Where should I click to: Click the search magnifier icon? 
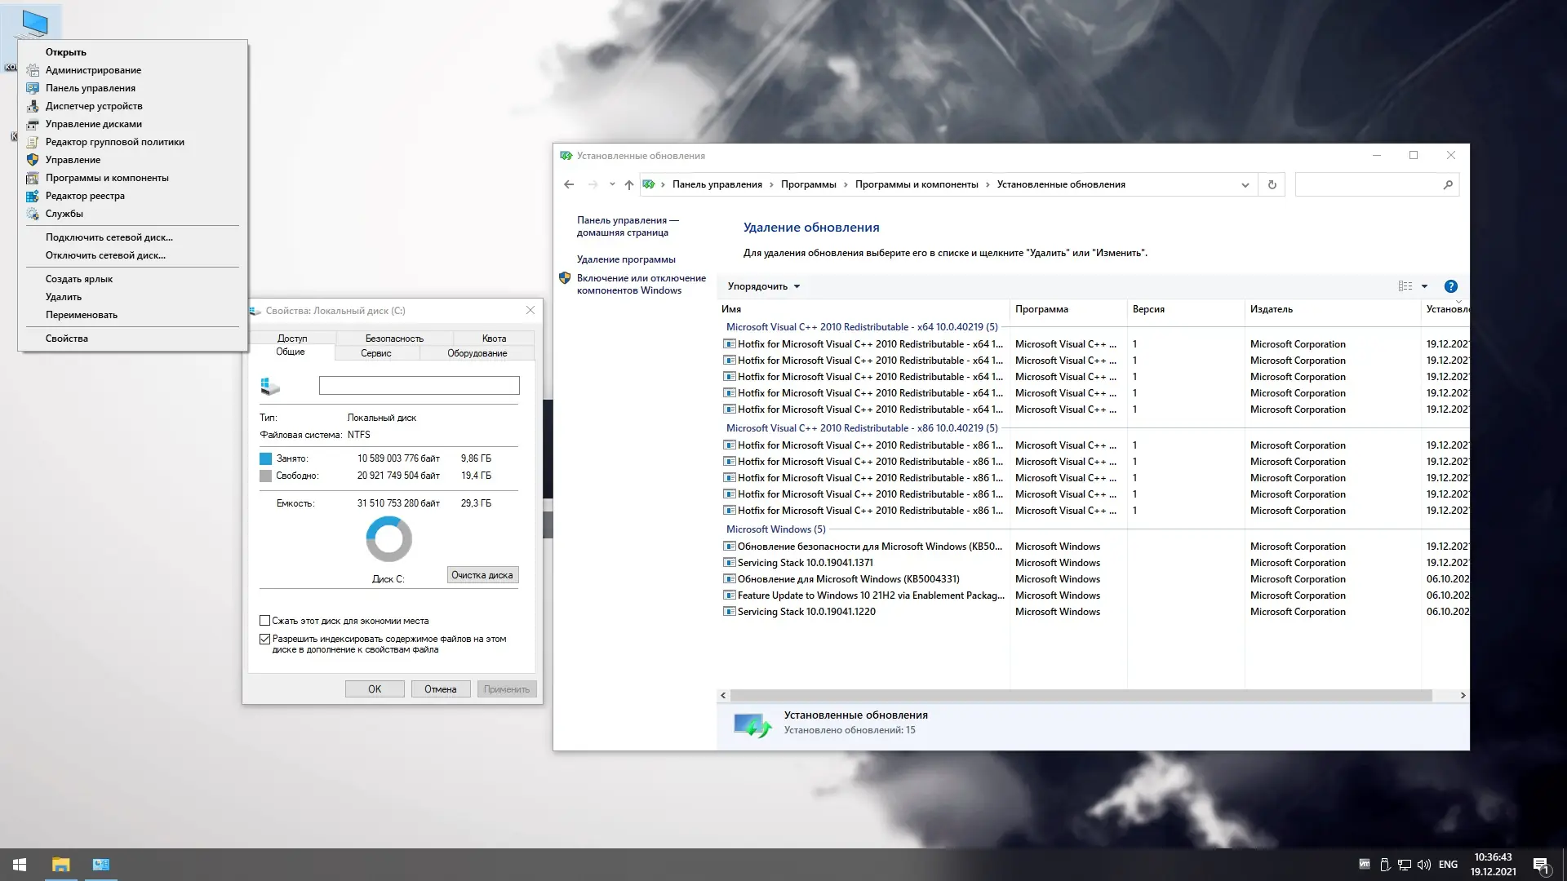click(x=1448, y=184)
